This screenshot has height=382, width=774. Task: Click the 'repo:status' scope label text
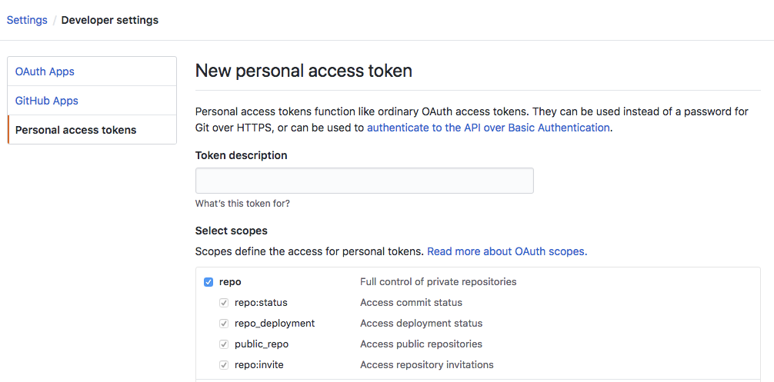[261, 303]
